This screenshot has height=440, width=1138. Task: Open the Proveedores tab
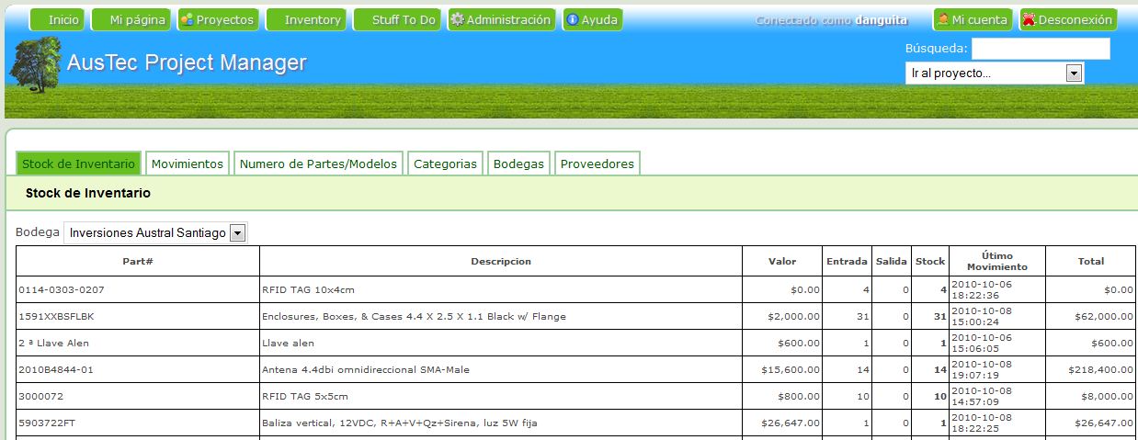coord(597,164)
